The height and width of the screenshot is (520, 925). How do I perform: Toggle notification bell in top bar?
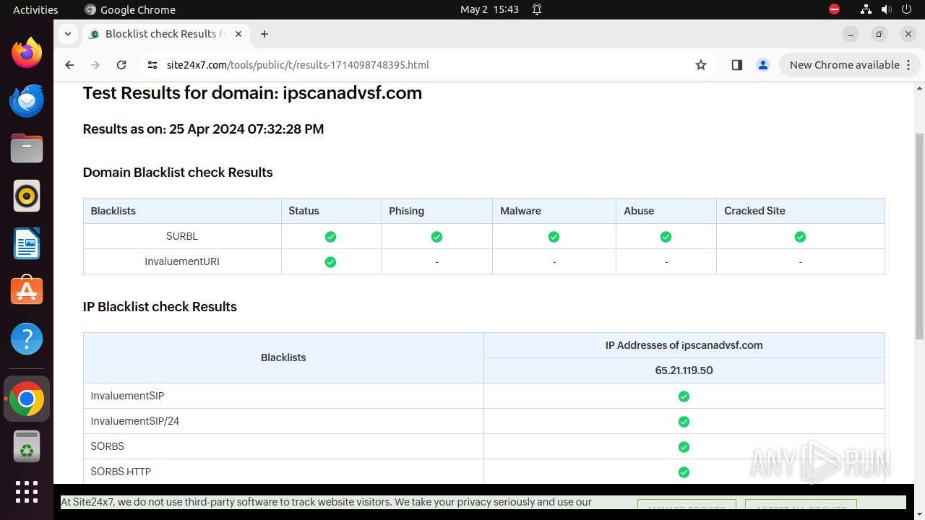(x=537, y=9)
